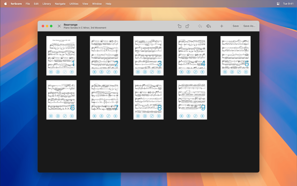
Task: Rotate page 8 using its rotate icon
Action: click(x=145, y=116)
